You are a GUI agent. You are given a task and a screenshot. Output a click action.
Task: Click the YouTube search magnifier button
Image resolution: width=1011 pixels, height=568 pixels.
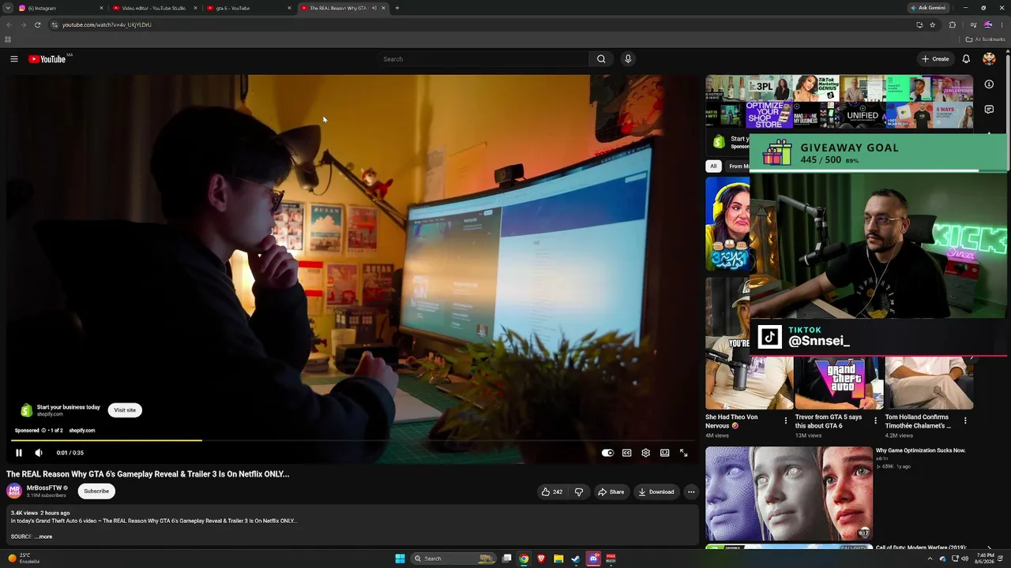[601, 59]
